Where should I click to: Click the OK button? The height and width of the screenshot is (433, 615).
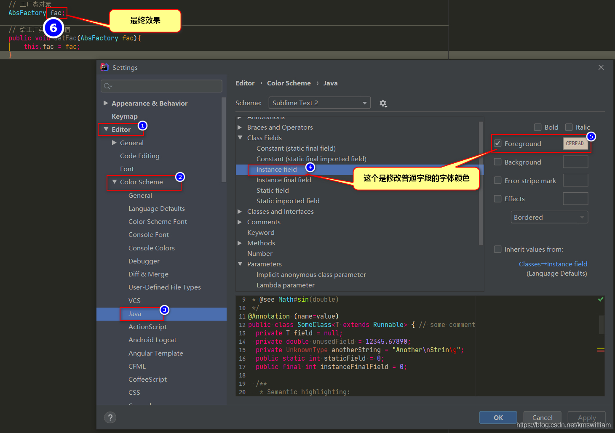point(498,417)
